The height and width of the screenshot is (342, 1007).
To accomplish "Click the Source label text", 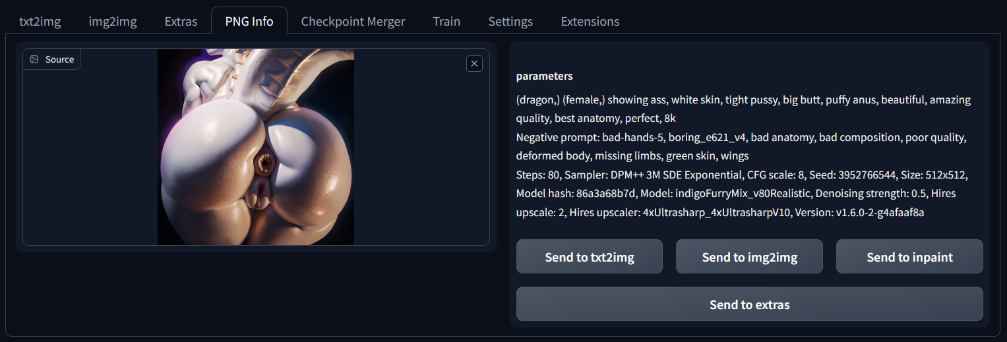I will click(x=59, y=59).
